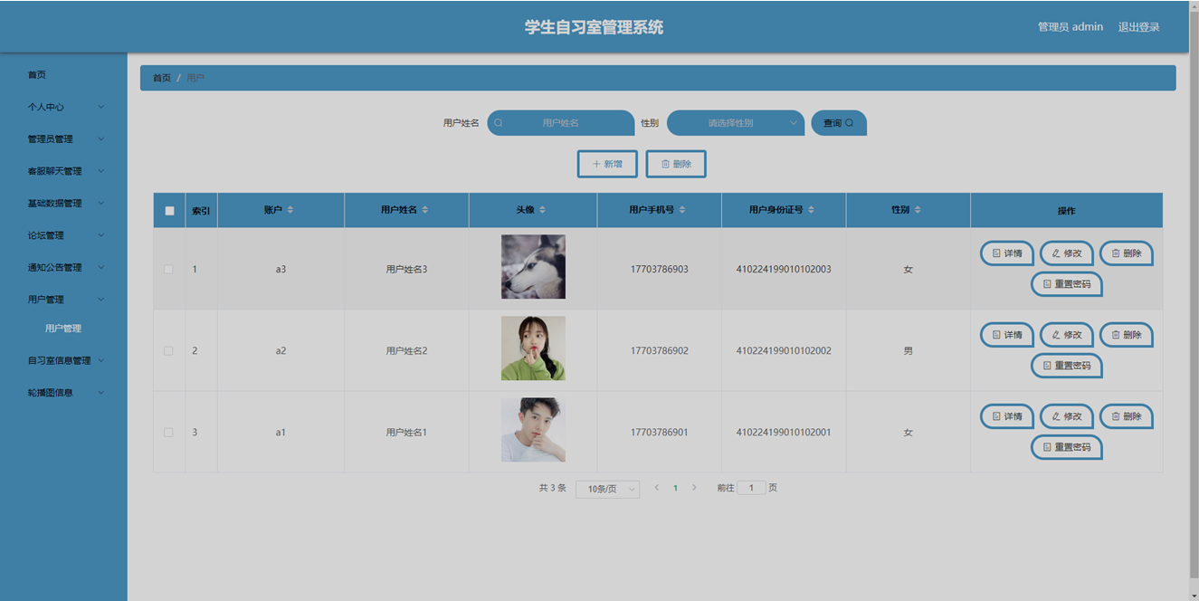Toggle the select-all checkbox in table header
This screenshot has width=1199, height=601.
[169, 211]
